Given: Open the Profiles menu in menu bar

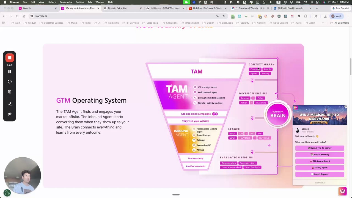Looking at the screenshot, I should (80, 2).
